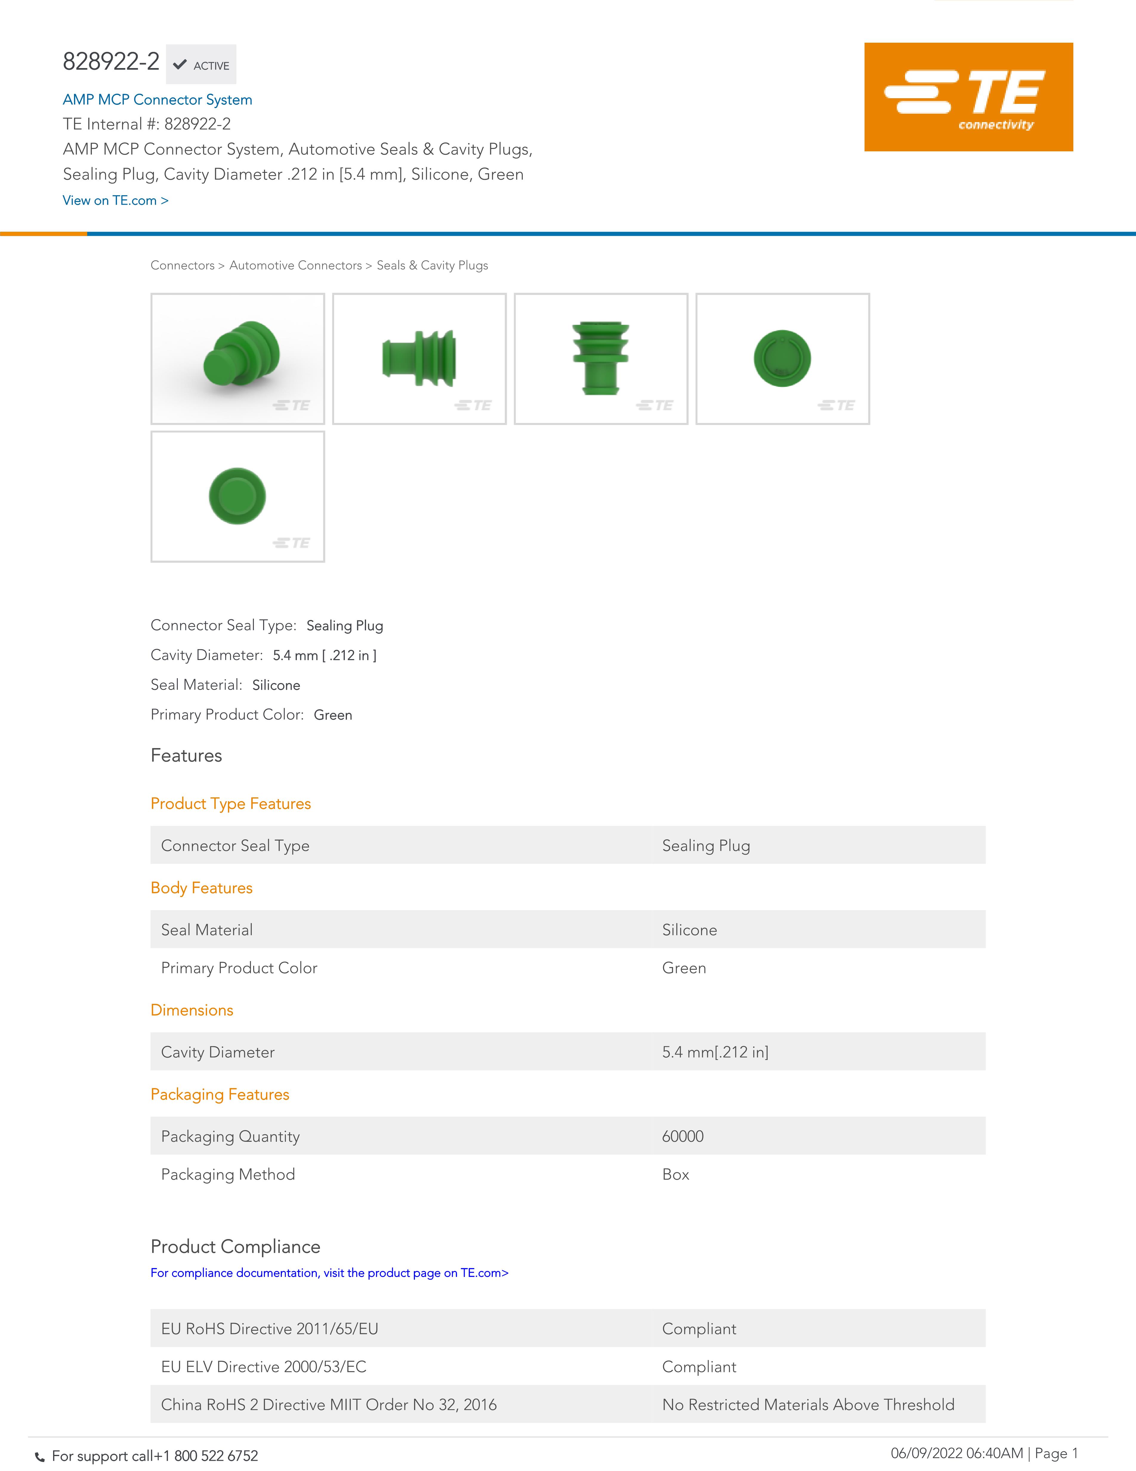This screenshot has width=1136, height=1471.
Task: Select the Seals & Cavity Plugs breadcrumb
Action: coord(432,265)
